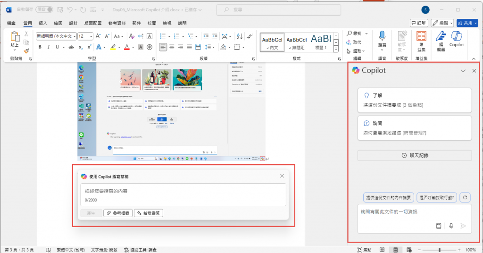This screenshot has height=253, width=483.
Task: Switch to the 設計 ribbon tab
Action: [x=73, y=23]
